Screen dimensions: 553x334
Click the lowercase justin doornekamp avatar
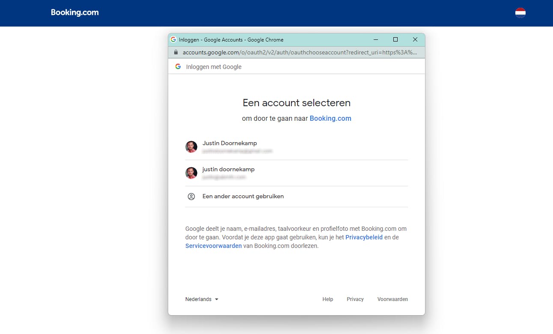coord(191,173)
